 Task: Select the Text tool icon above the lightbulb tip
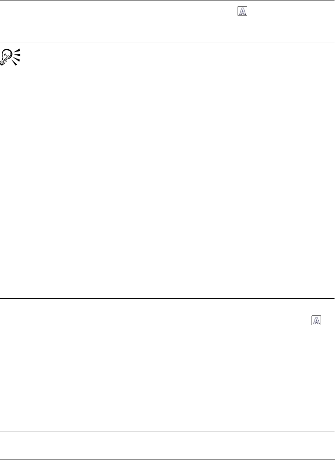[x=242, y=11]
